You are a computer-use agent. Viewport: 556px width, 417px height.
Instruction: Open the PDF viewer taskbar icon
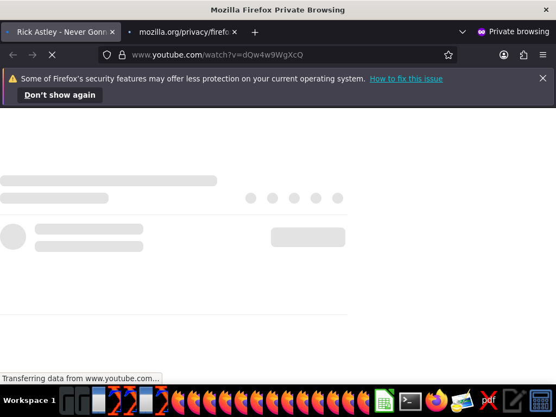point(488,401)
